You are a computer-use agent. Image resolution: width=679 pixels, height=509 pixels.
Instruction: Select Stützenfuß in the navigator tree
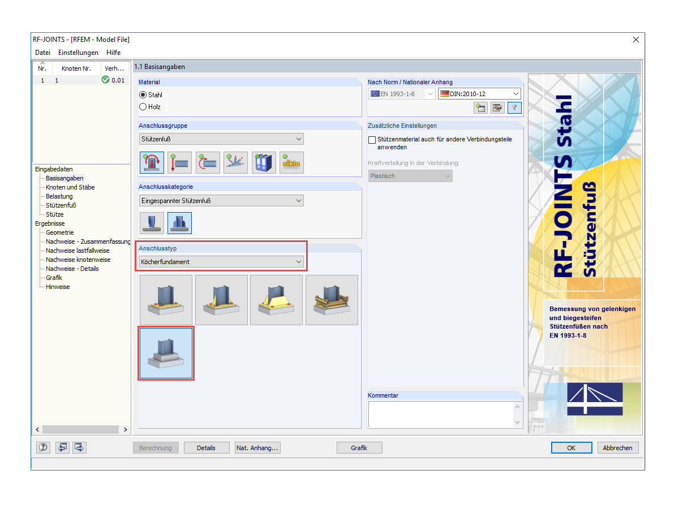point(61,205)
